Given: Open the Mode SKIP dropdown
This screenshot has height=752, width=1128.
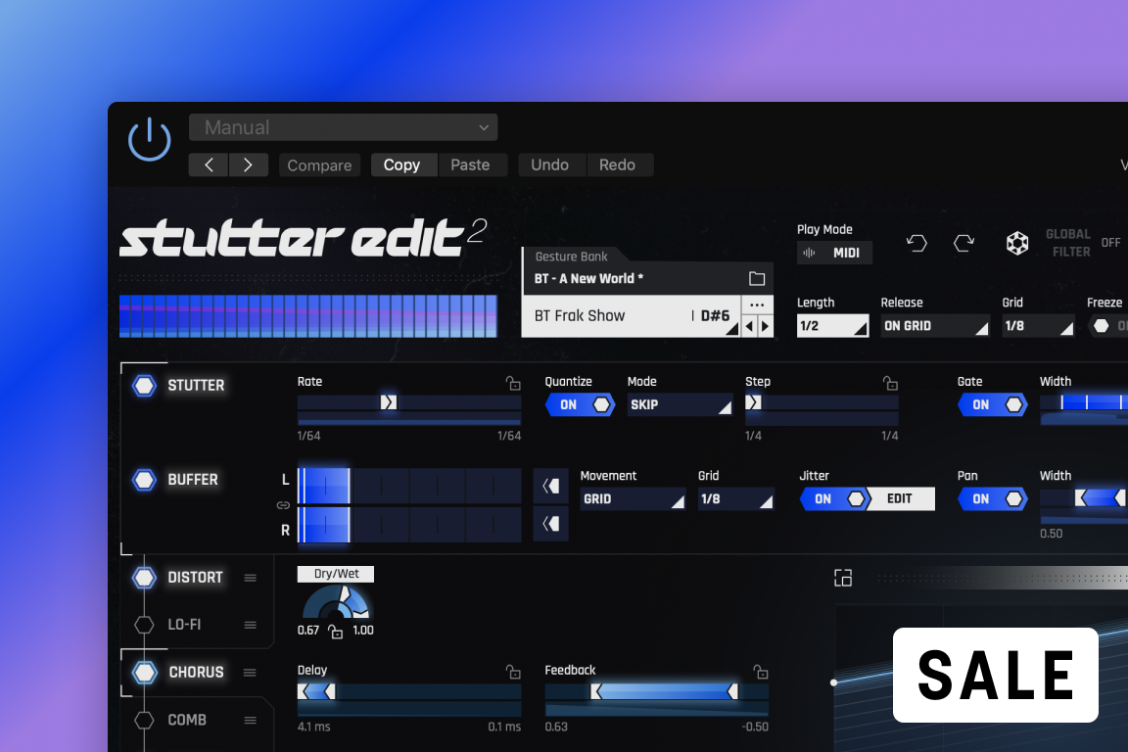Looking at the screenshot, I should click(x=680, y=404).
